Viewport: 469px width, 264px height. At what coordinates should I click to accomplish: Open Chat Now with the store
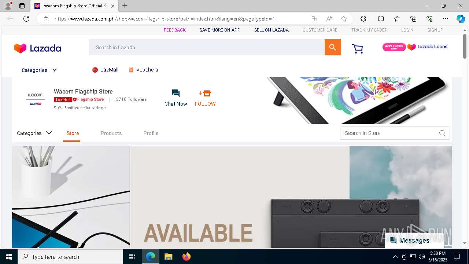tap(176, 98)
